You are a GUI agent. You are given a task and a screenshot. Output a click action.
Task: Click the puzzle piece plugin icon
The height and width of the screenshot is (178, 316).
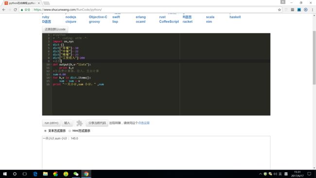(79, 123)
